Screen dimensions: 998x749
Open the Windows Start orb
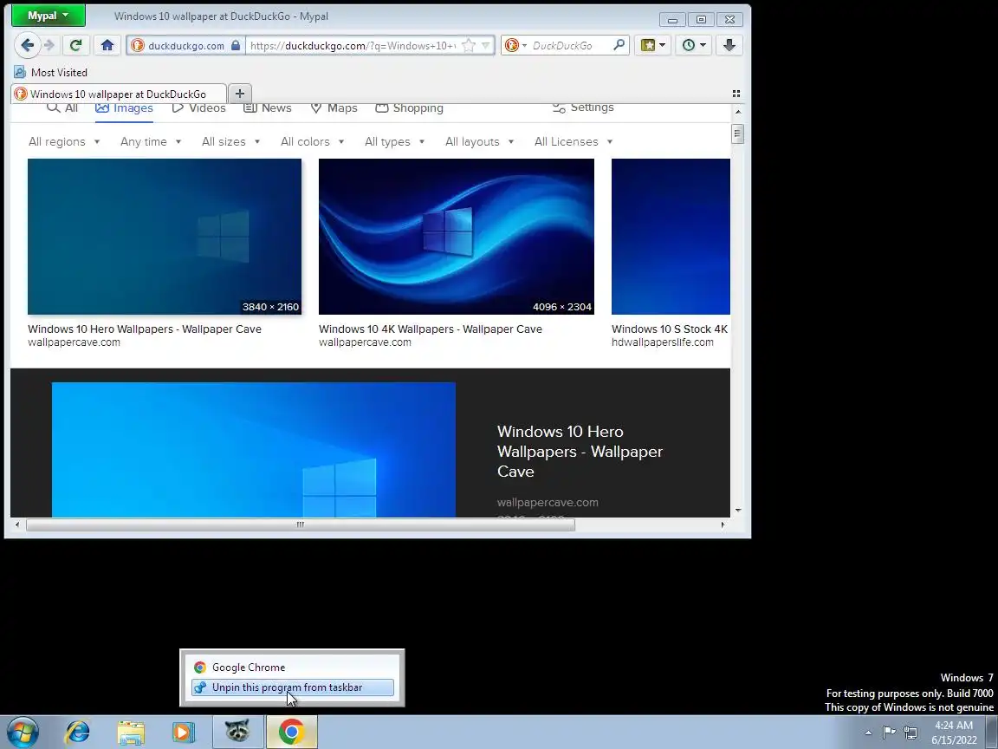click(x=23, y=732)
